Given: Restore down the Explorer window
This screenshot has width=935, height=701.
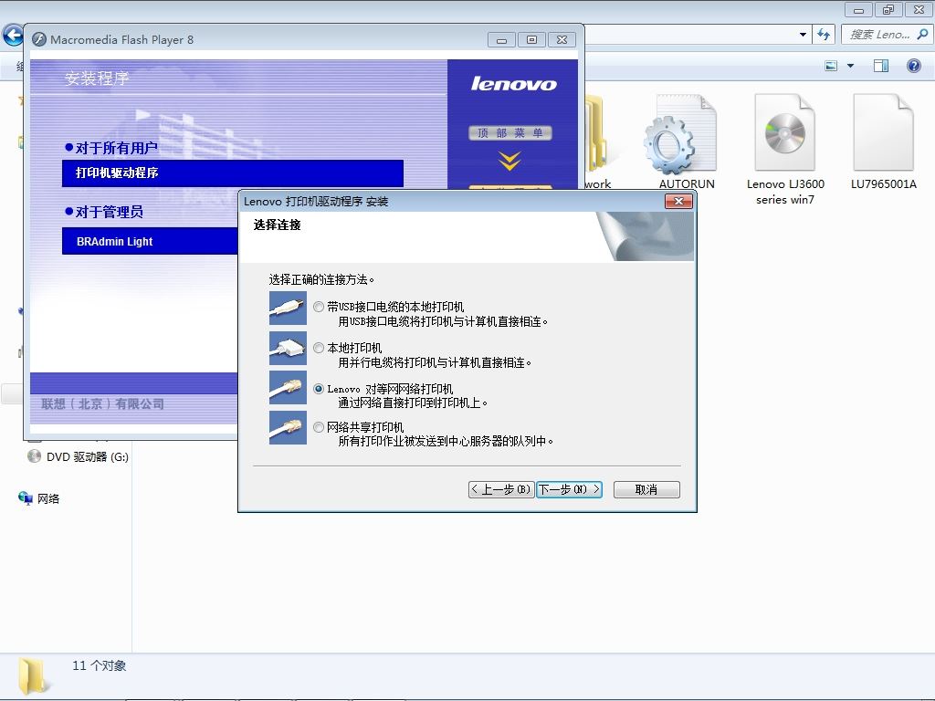Looking at the screenshot, I should (x=888, y=9).
